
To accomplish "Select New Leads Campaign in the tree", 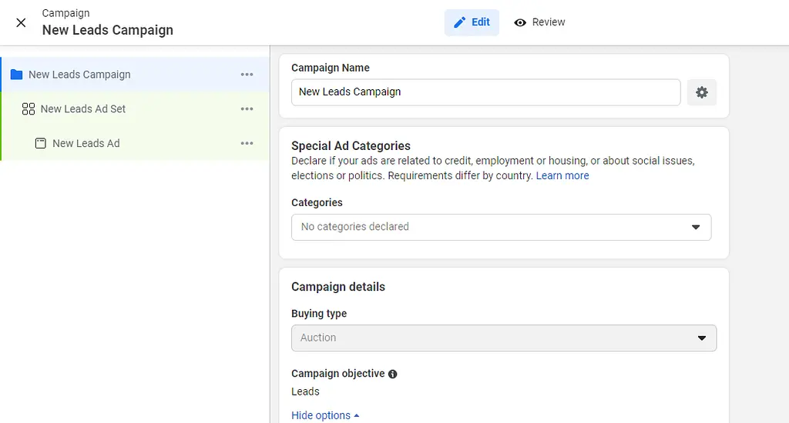I will [79, 75].
